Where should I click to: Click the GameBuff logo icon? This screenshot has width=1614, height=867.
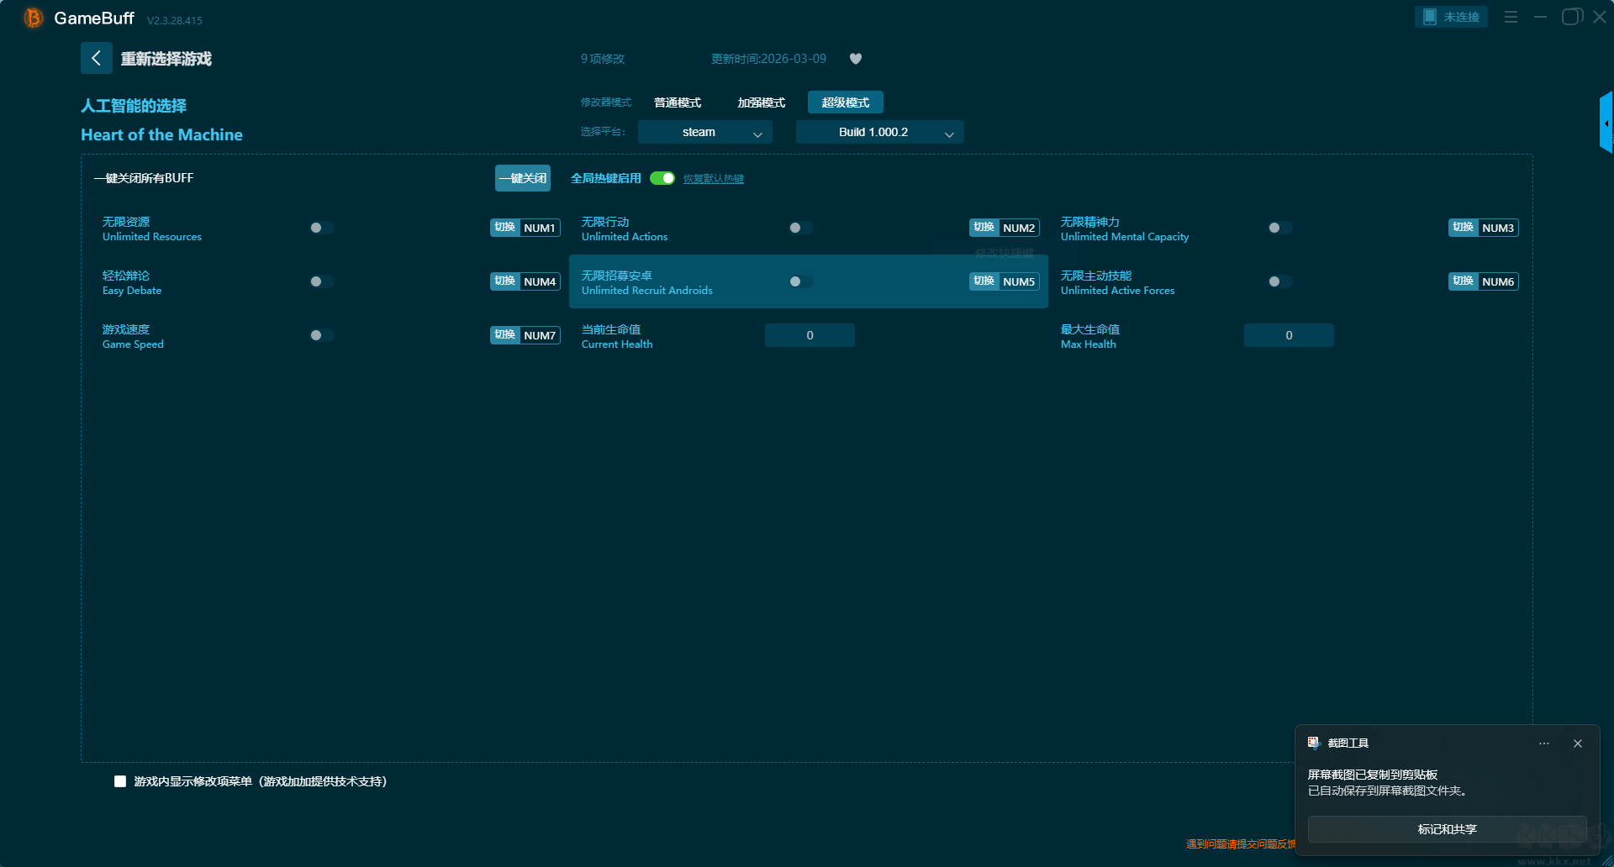point(33,18)
